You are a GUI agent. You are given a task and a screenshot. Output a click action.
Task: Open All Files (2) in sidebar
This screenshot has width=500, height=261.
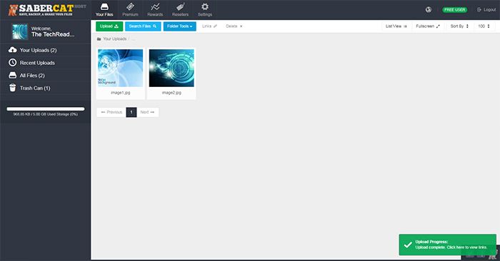click(x=45, y=76)
